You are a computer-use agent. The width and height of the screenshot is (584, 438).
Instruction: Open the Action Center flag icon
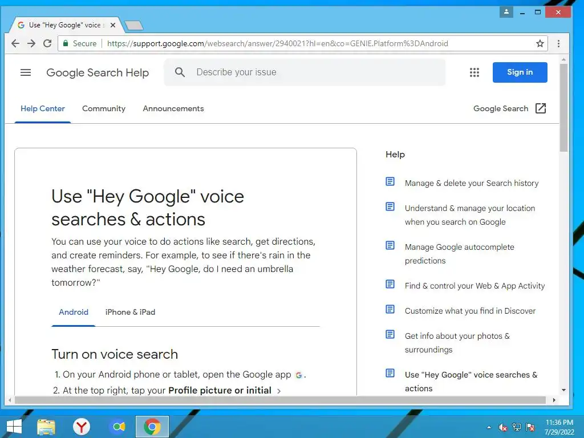[530, 427]
